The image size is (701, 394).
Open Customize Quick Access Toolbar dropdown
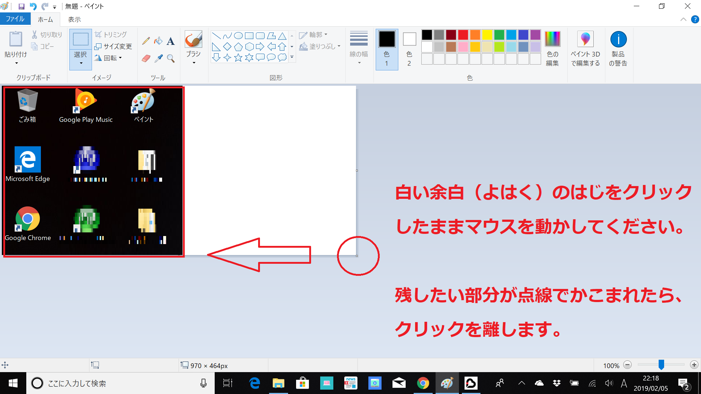click(x=54, y=7)
